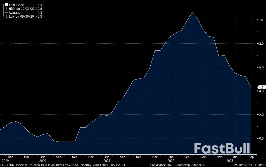Screen dimensions: 266x167
Task: Click the 10.0 label on the y-axis
Action: [262, 20]
